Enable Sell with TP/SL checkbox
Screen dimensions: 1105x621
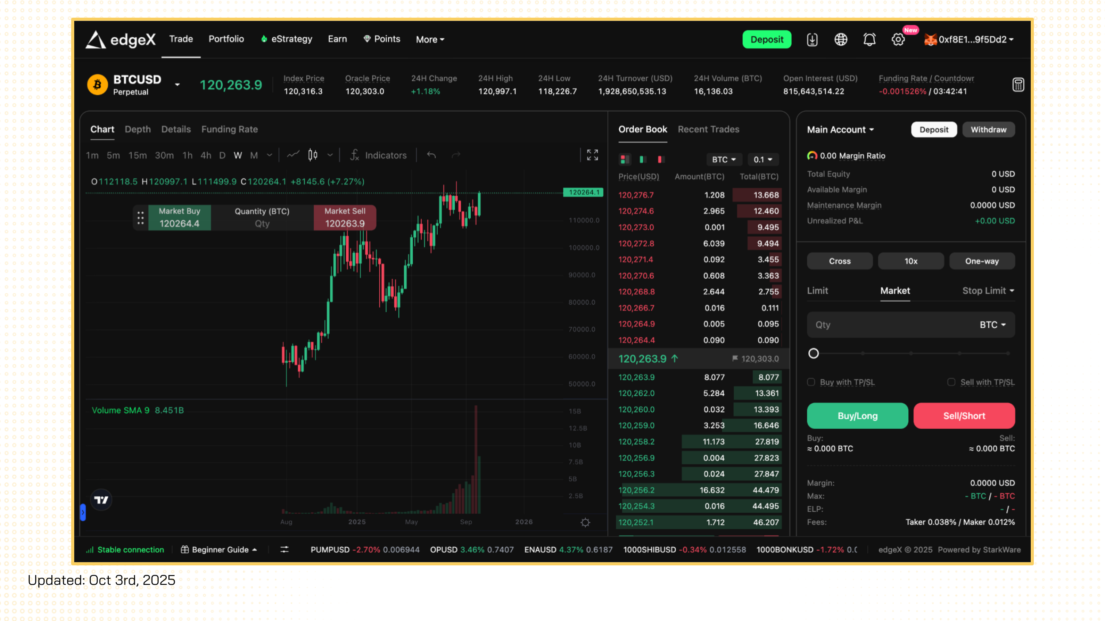tap(950, 382)
